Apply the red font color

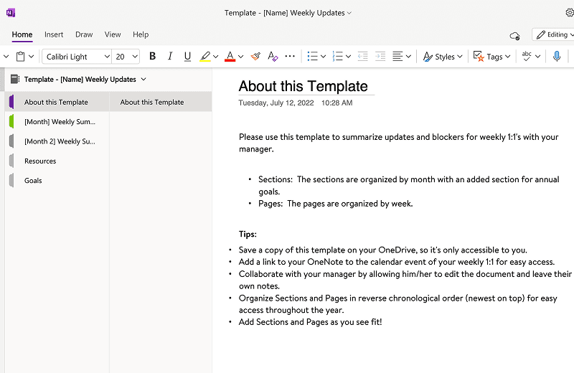(230, 57)
